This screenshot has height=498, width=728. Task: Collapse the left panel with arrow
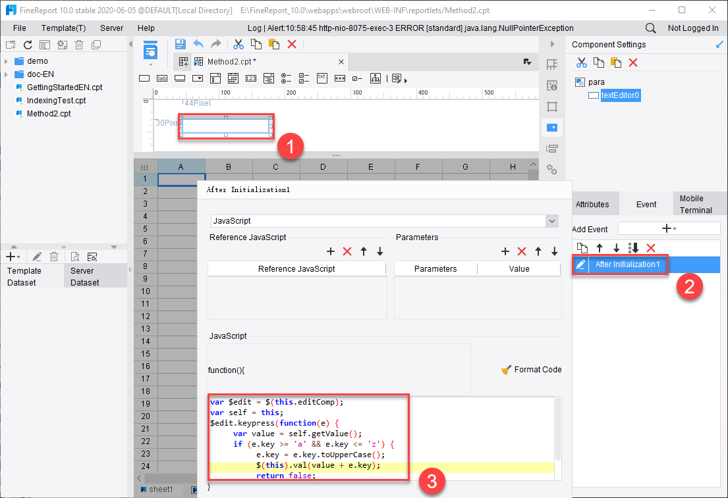tap(130, 45)
